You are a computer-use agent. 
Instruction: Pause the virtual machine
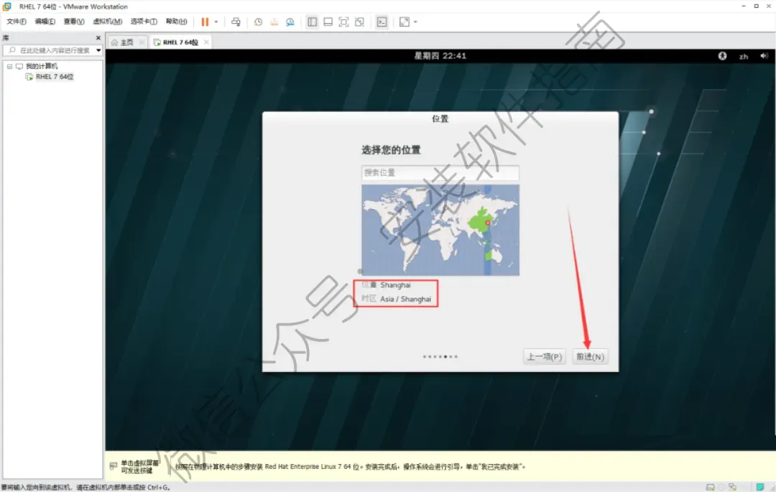pos(205,22)
